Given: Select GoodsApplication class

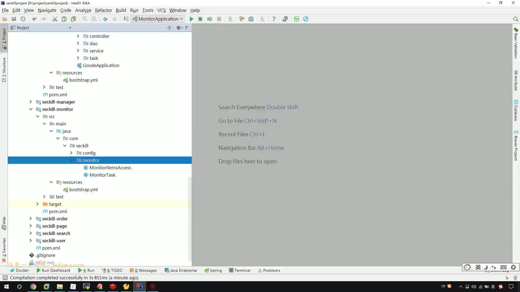Looking at the screenshot, I should (98, 65).
